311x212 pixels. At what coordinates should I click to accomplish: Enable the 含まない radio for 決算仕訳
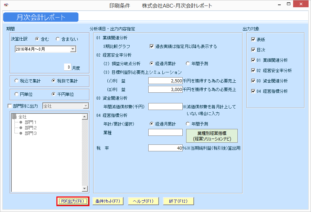click(58, 38)
